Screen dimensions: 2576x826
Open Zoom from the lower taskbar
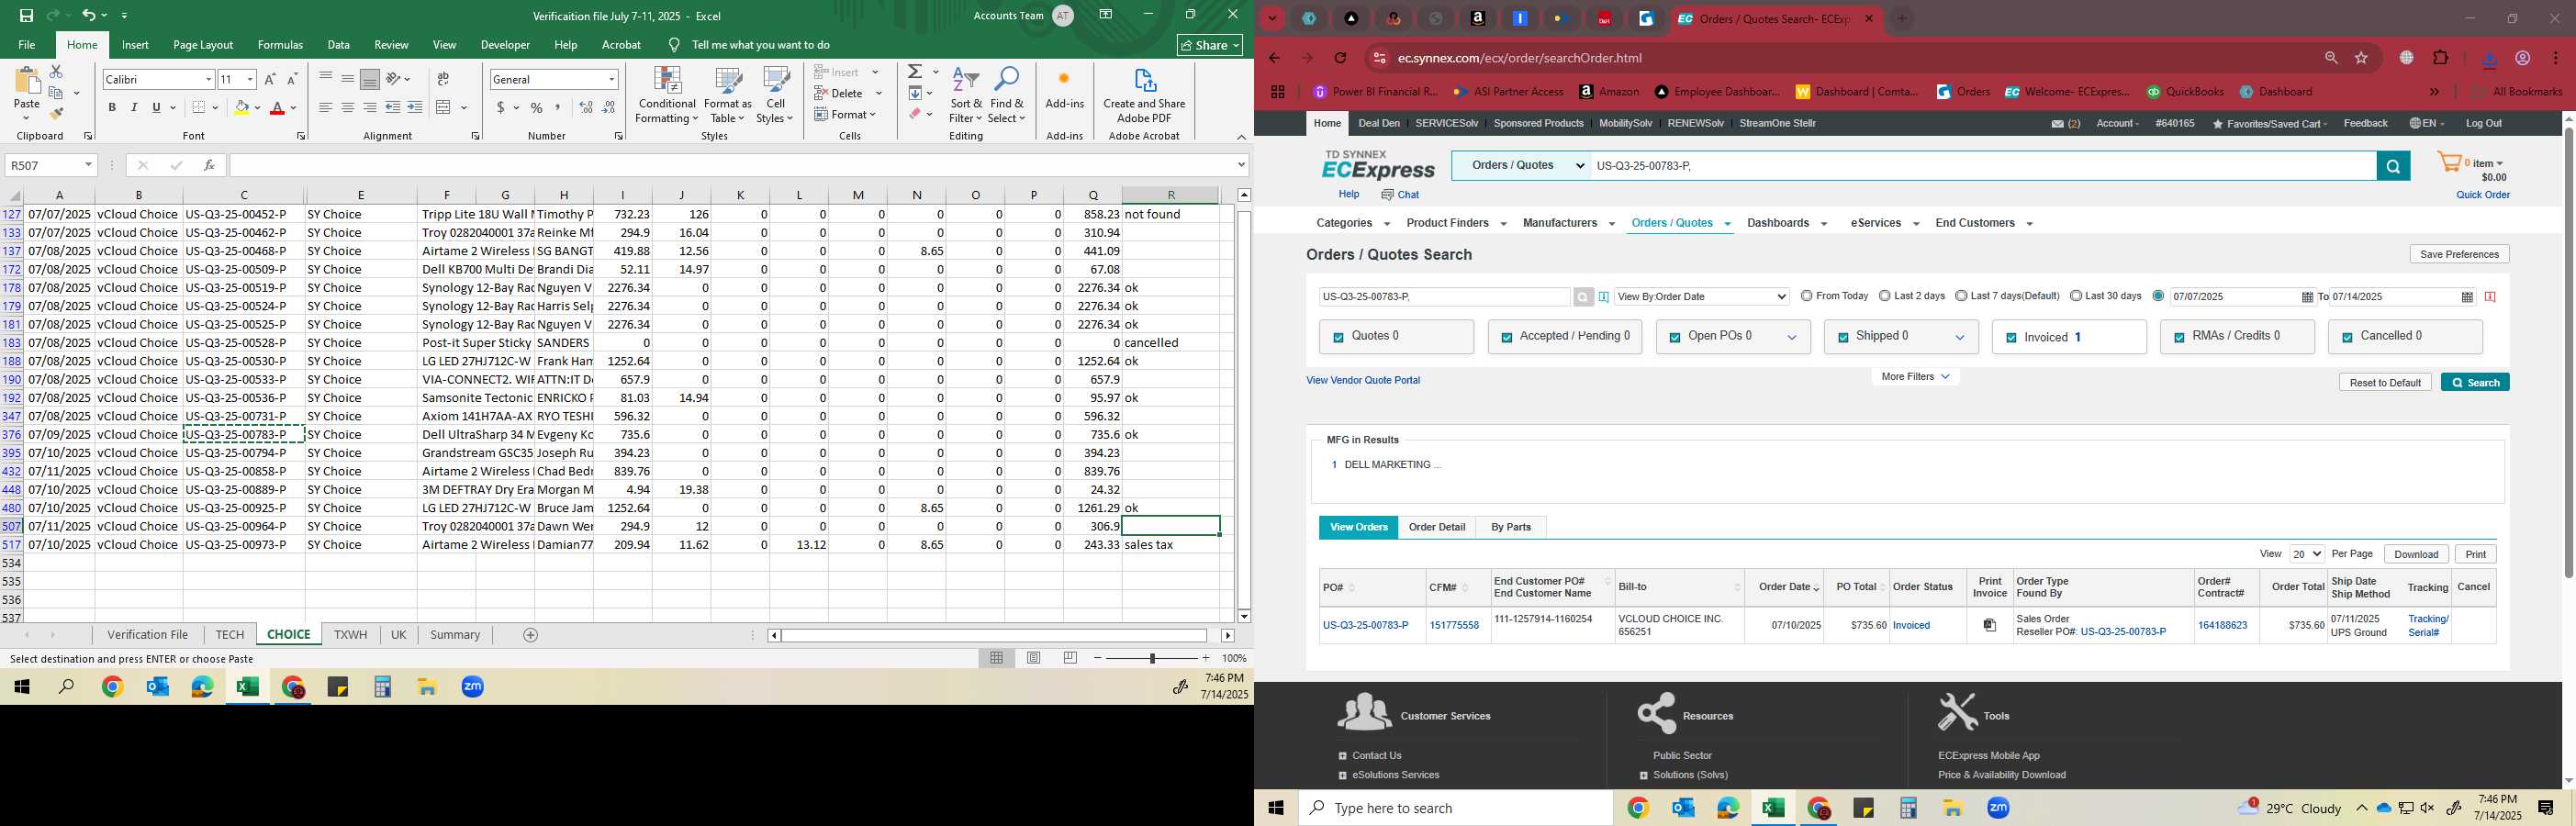[1998, 808]
